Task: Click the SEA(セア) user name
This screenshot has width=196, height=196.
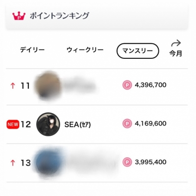Action: pos(77,125)
